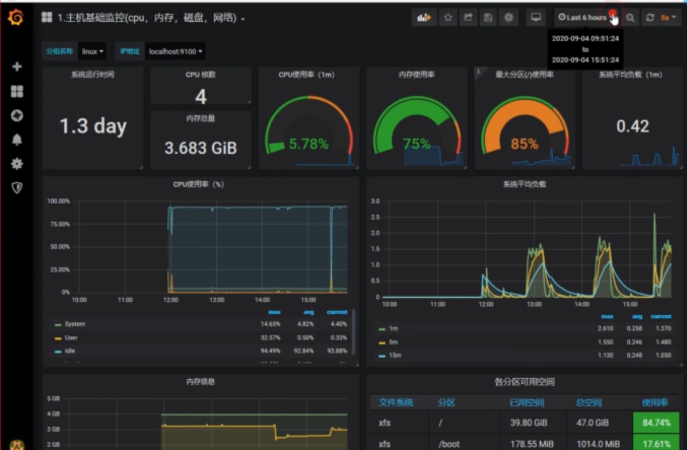Star this dashboard as favorite

(448, 18)
